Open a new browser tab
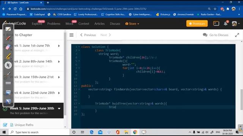 [x=48, y=3]
